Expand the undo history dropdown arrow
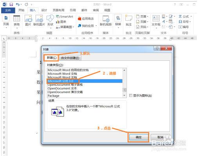This screenshot has width=198, height=157. (21, 5)
